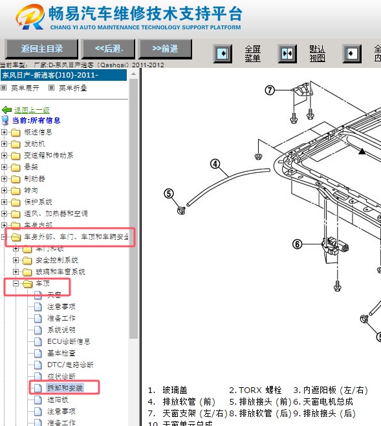Expand the 概述信息 folder
Screen dimensions: 381x426
(4, 133)
